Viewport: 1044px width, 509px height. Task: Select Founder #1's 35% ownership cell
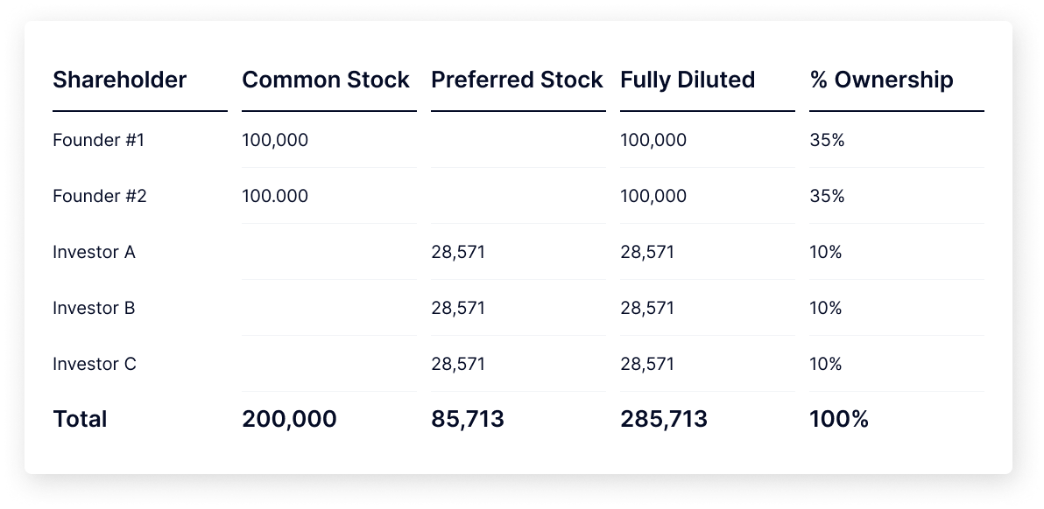pyautogui.click(x=827, y=140)
